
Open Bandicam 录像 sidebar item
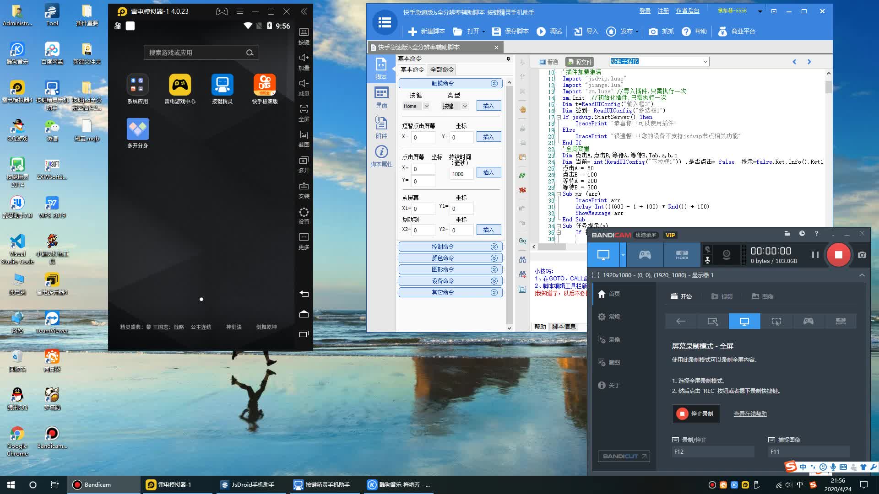609,339
